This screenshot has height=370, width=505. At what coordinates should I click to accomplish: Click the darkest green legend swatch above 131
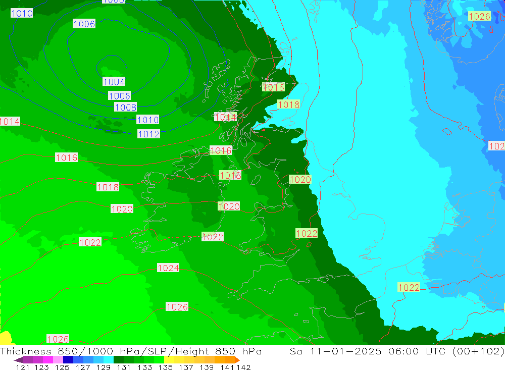[x=119, y=360]
